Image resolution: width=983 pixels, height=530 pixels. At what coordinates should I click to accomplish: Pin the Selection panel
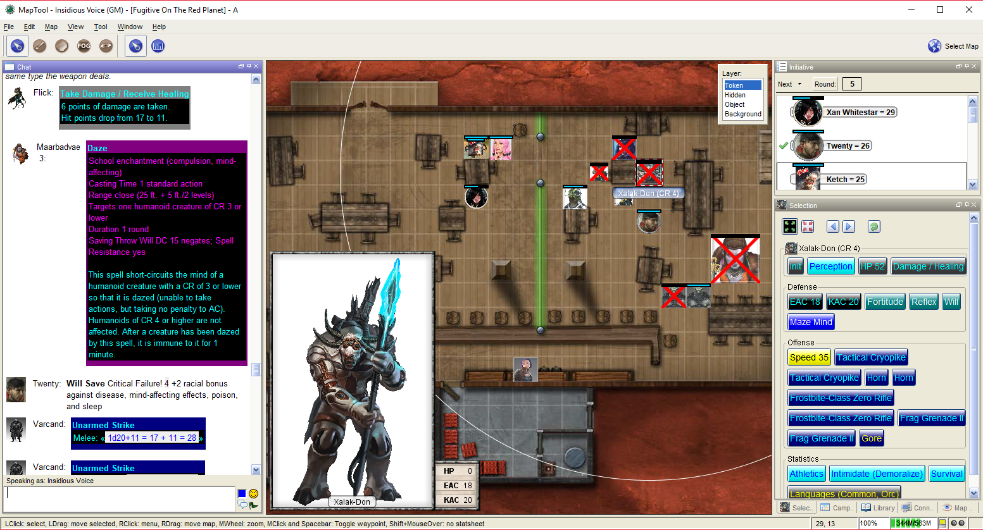tap(967, 205)
